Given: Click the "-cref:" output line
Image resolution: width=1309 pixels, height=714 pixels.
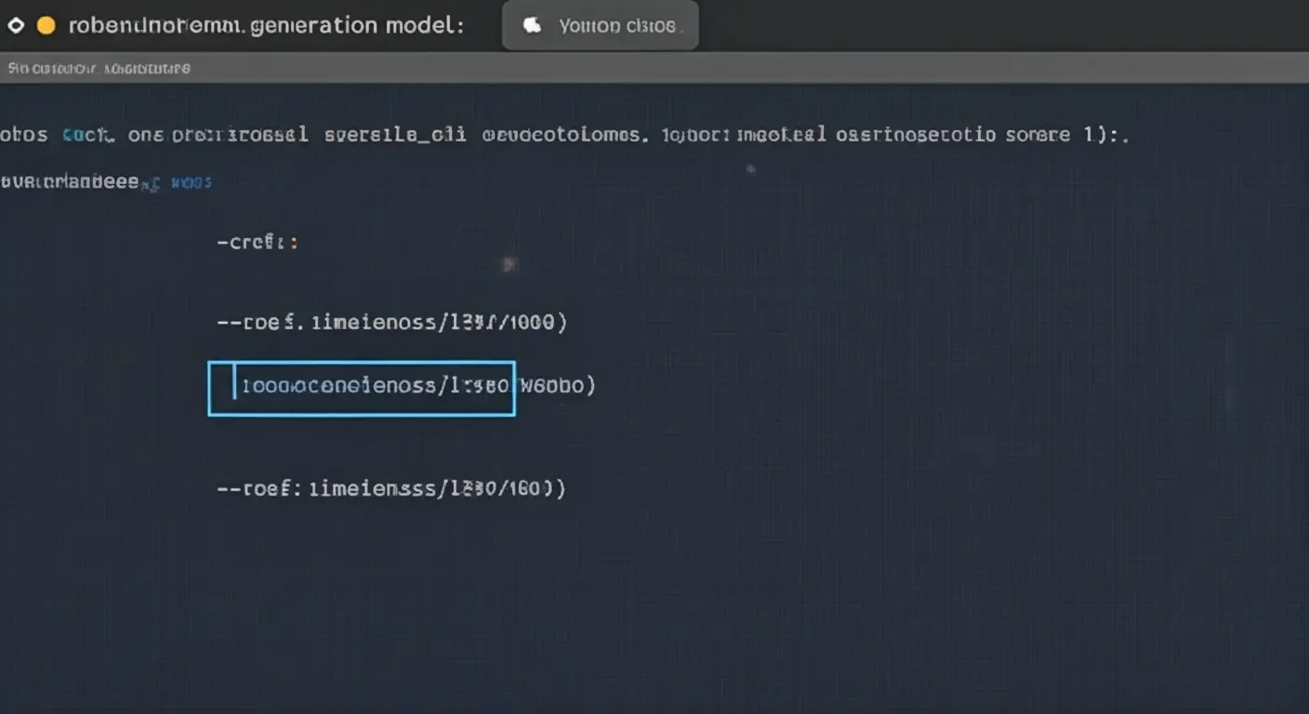Looking at the screenshot, I should click(258, 243).
